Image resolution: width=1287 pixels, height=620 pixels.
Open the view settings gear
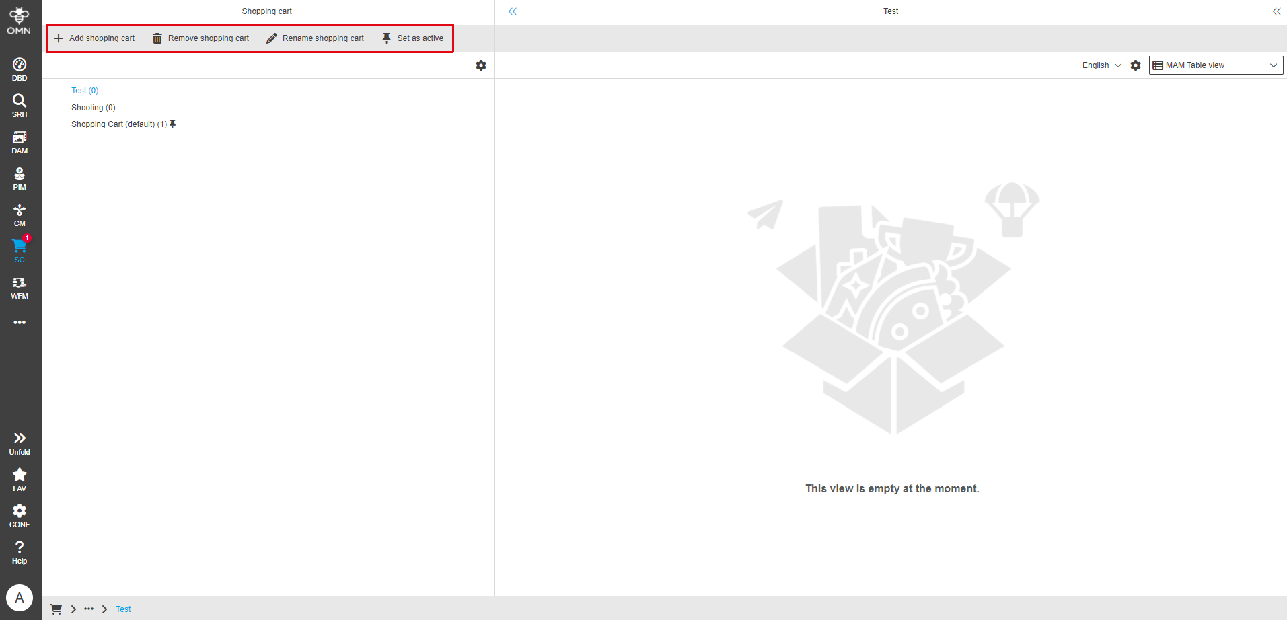click(1136, 65)
